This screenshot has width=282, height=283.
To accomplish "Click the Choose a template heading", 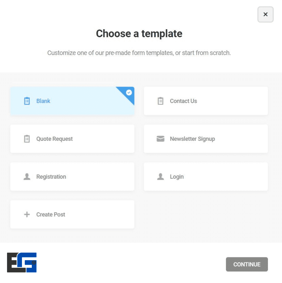I will (x=139, y=34).
